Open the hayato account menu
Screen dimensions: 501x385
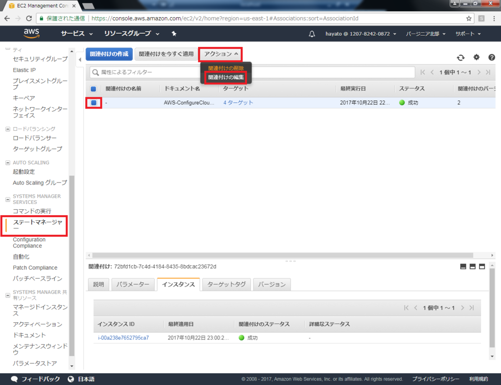[361, 34]
